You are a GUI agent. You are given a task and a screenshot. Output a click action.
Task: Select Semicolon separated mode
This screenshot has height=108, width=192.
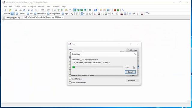(40, 13)
